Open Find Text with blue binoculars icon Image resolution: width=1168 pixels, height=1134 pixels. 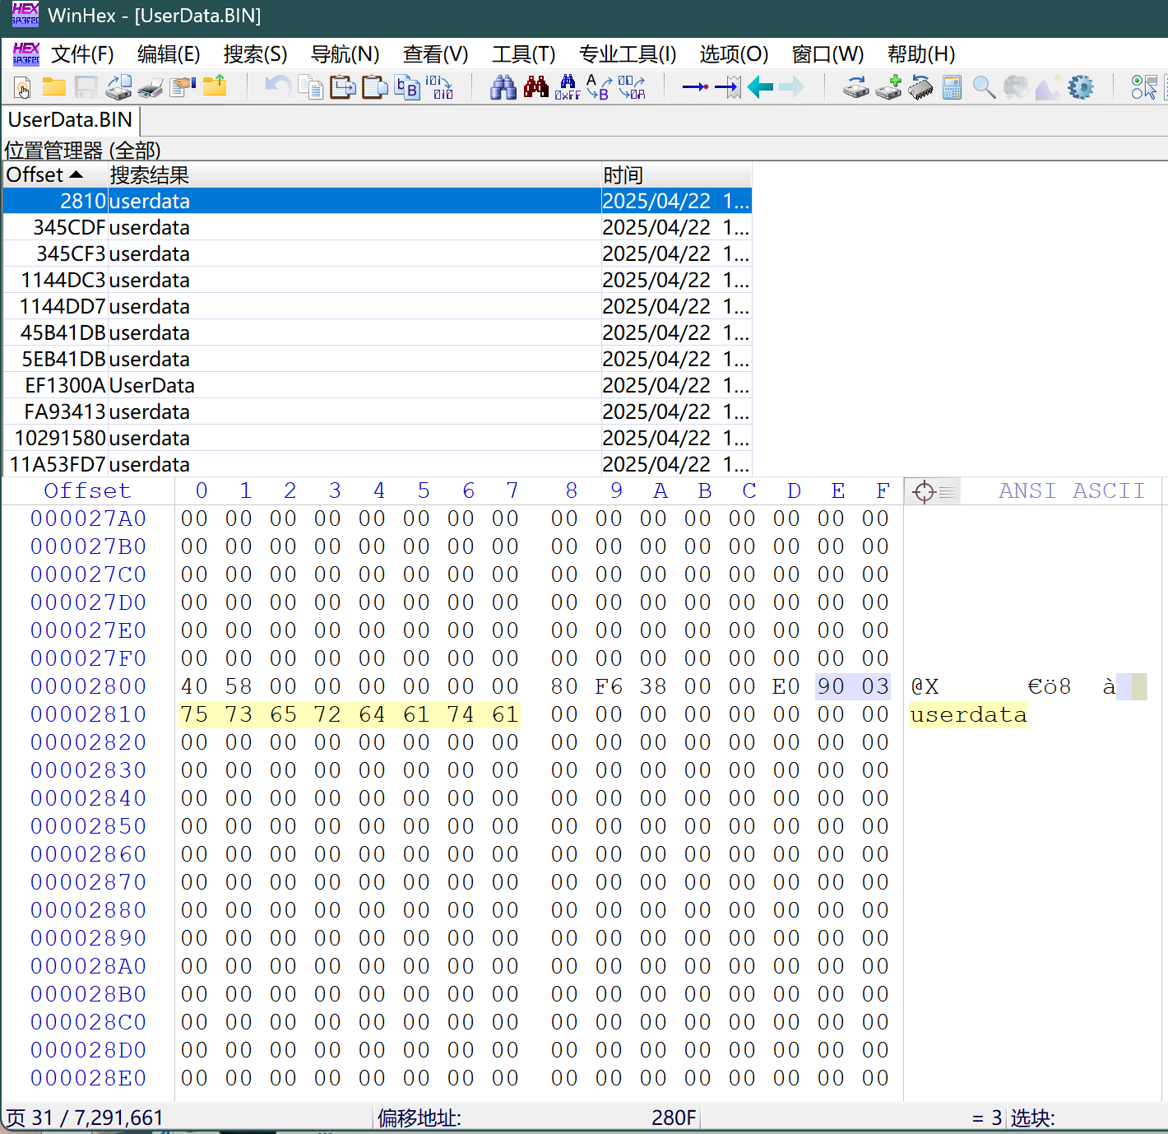[503, 87]
